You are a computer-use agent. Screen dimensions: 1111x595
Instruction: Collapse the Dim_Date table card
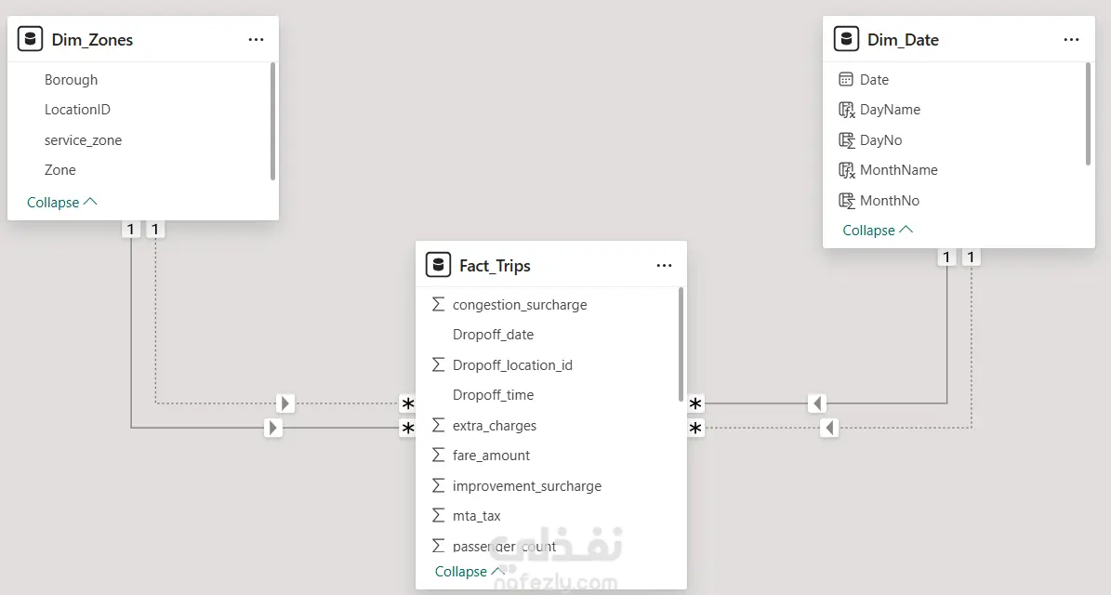click(877, 231)
